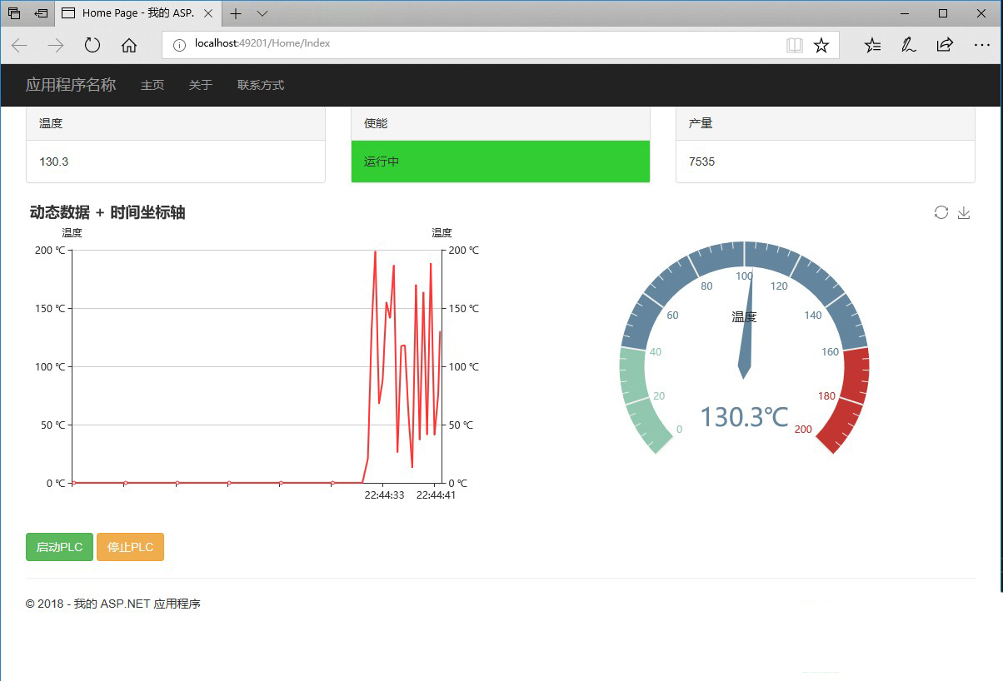This screenshot has height=681, width=1003.
Task: Click the gauge scale label 120
Action: 779,286
